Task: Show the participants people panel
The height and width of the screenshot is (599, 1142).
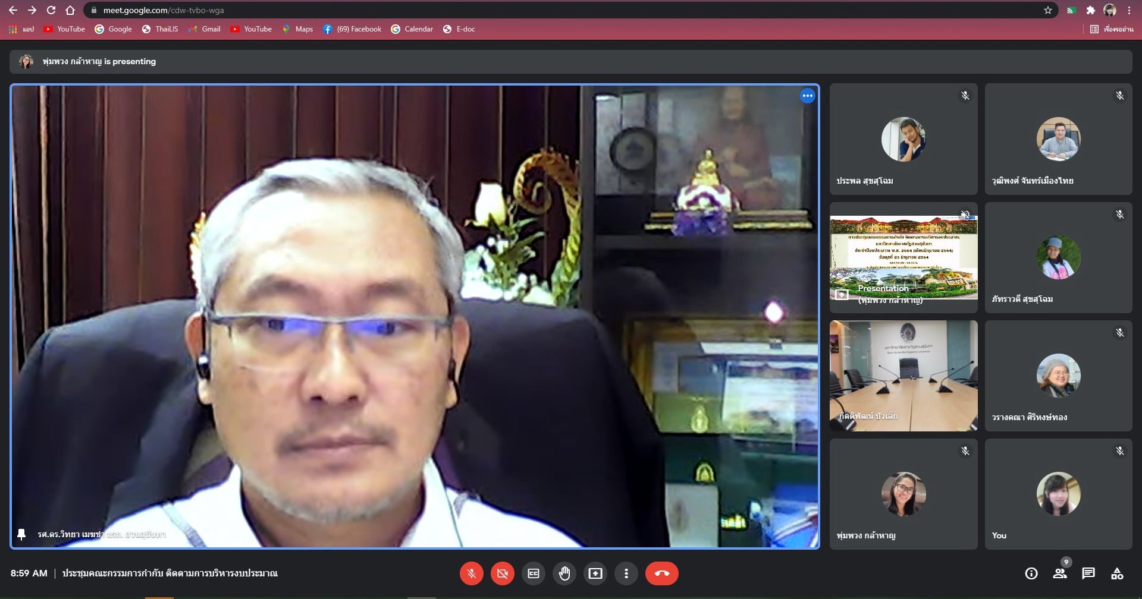Action: (x=1060, y=573)
